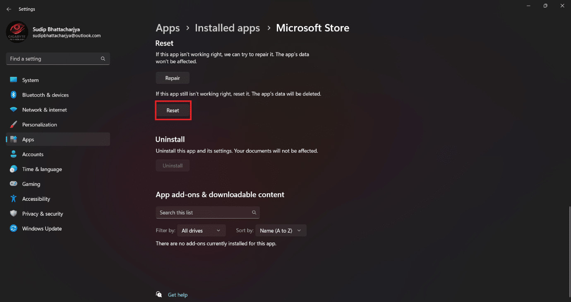Open the search icon in Find a setting
Screen dimensions: 571x302
[103, 59]
